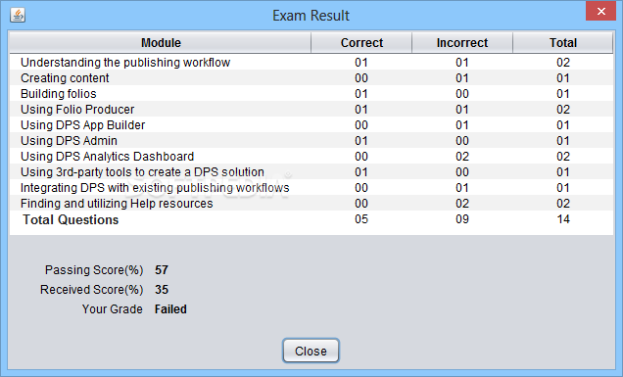The height and width of the screenshot is (377, 623).
Task: Click Incorrect count for Finding and utilizing Help resources
Action: tap(462, 204)
